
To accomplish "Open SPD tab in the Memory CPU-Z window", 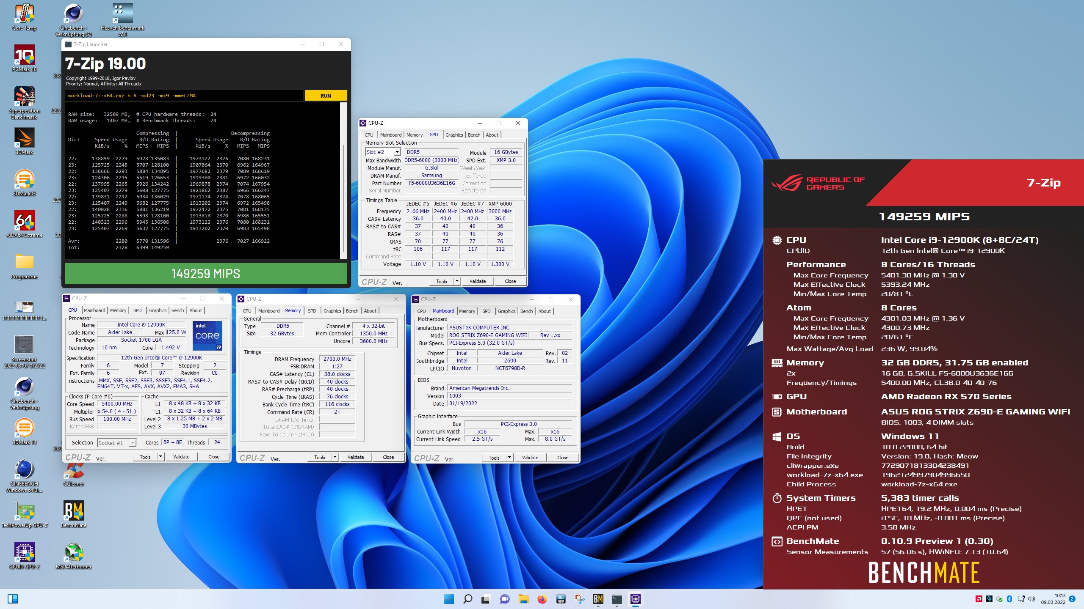I will point(312,311).
